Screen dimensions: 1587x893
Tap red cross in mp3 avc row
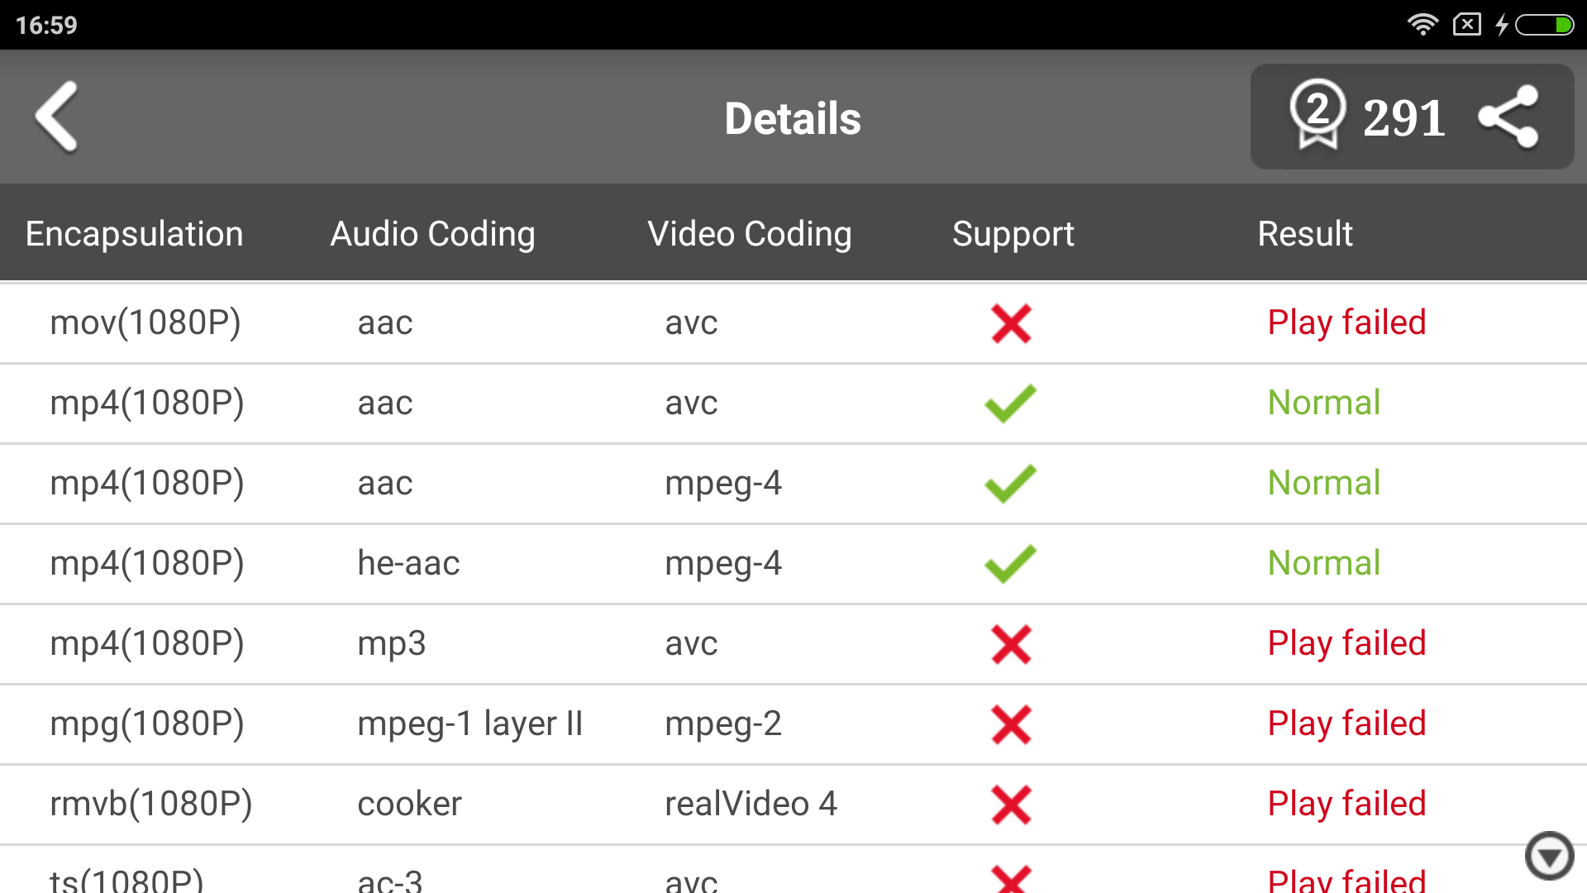point(1011,644)
